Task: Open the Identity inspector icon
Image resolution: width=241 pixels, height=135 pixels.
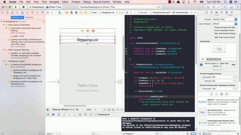Action: click(x=217, y=12)
